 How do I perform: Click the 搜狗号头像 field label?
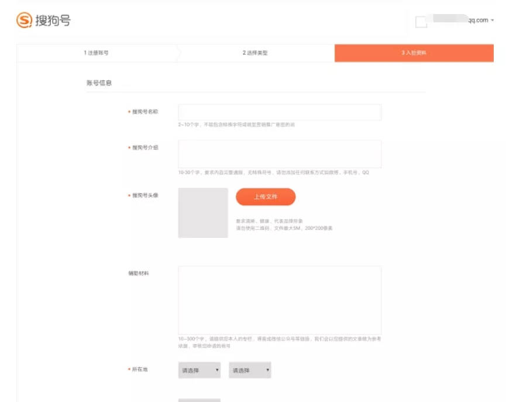pyautogui.click(x=145, y=195)
